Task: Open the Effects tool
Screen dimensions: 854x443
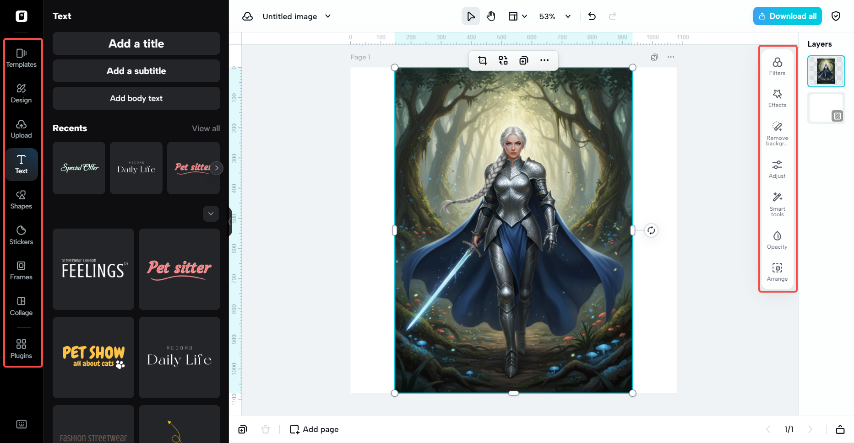Action: click(777, 98)
